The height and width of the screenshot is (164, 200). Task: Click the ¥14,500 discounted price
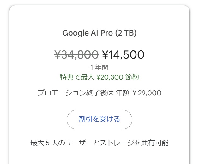click(x=123, y=55)
